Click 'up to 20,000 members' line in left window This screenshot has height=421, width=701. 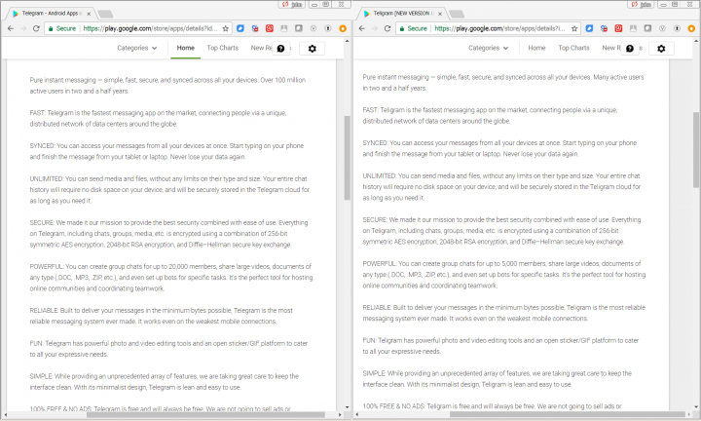pyautogui.click(x=170, y=266)
